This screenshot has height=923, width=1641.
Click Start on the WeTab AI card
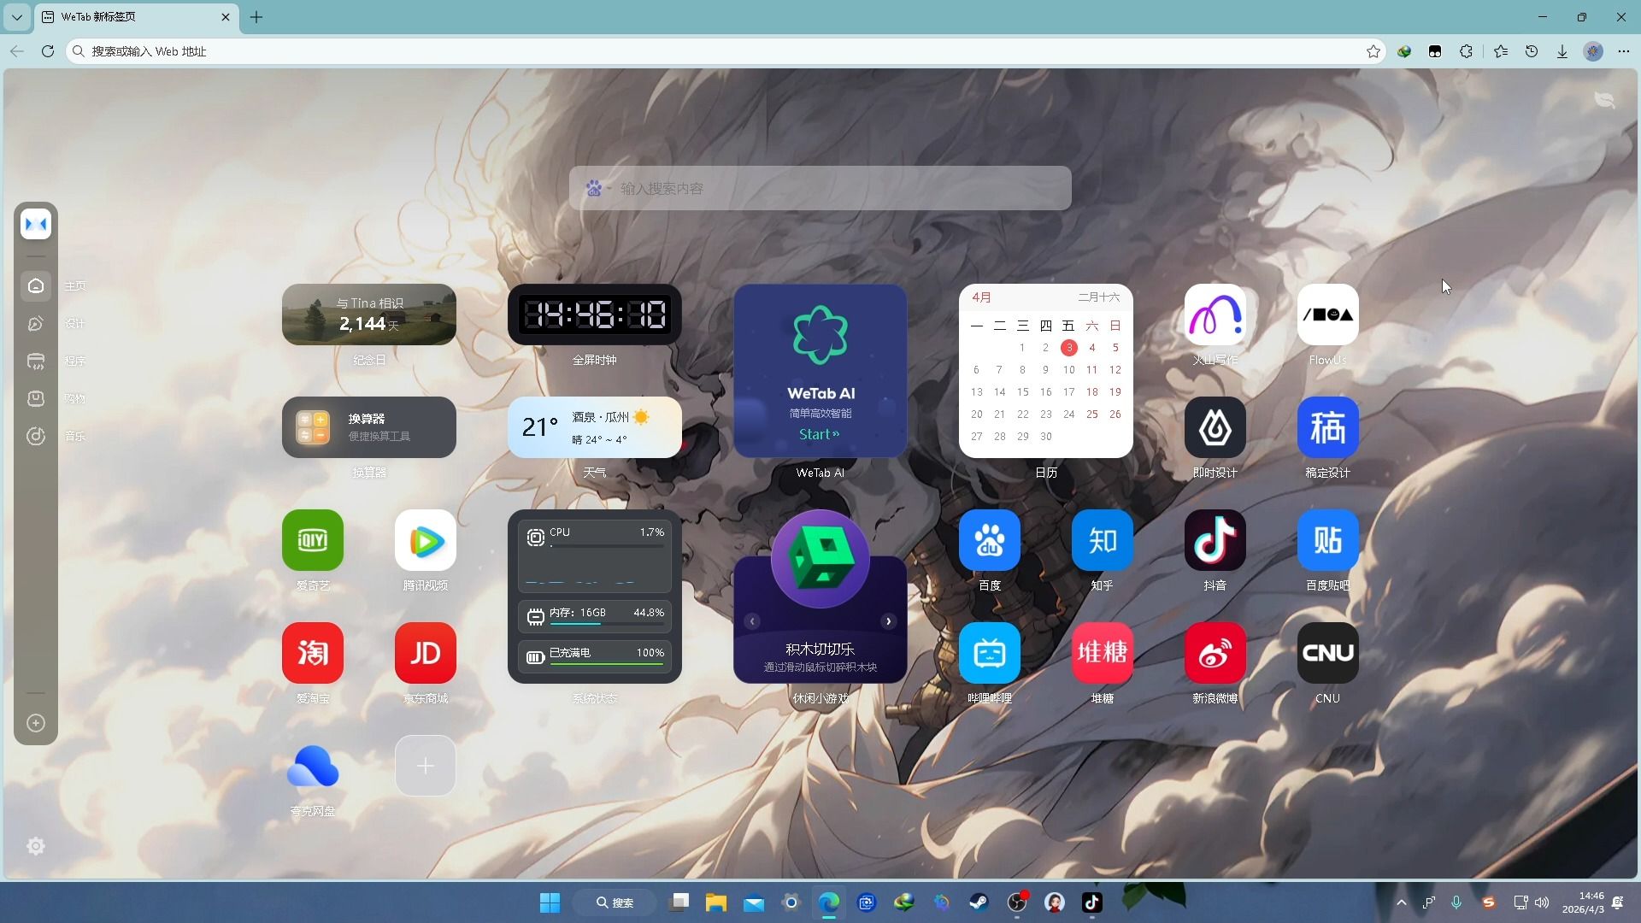(820, 434)
